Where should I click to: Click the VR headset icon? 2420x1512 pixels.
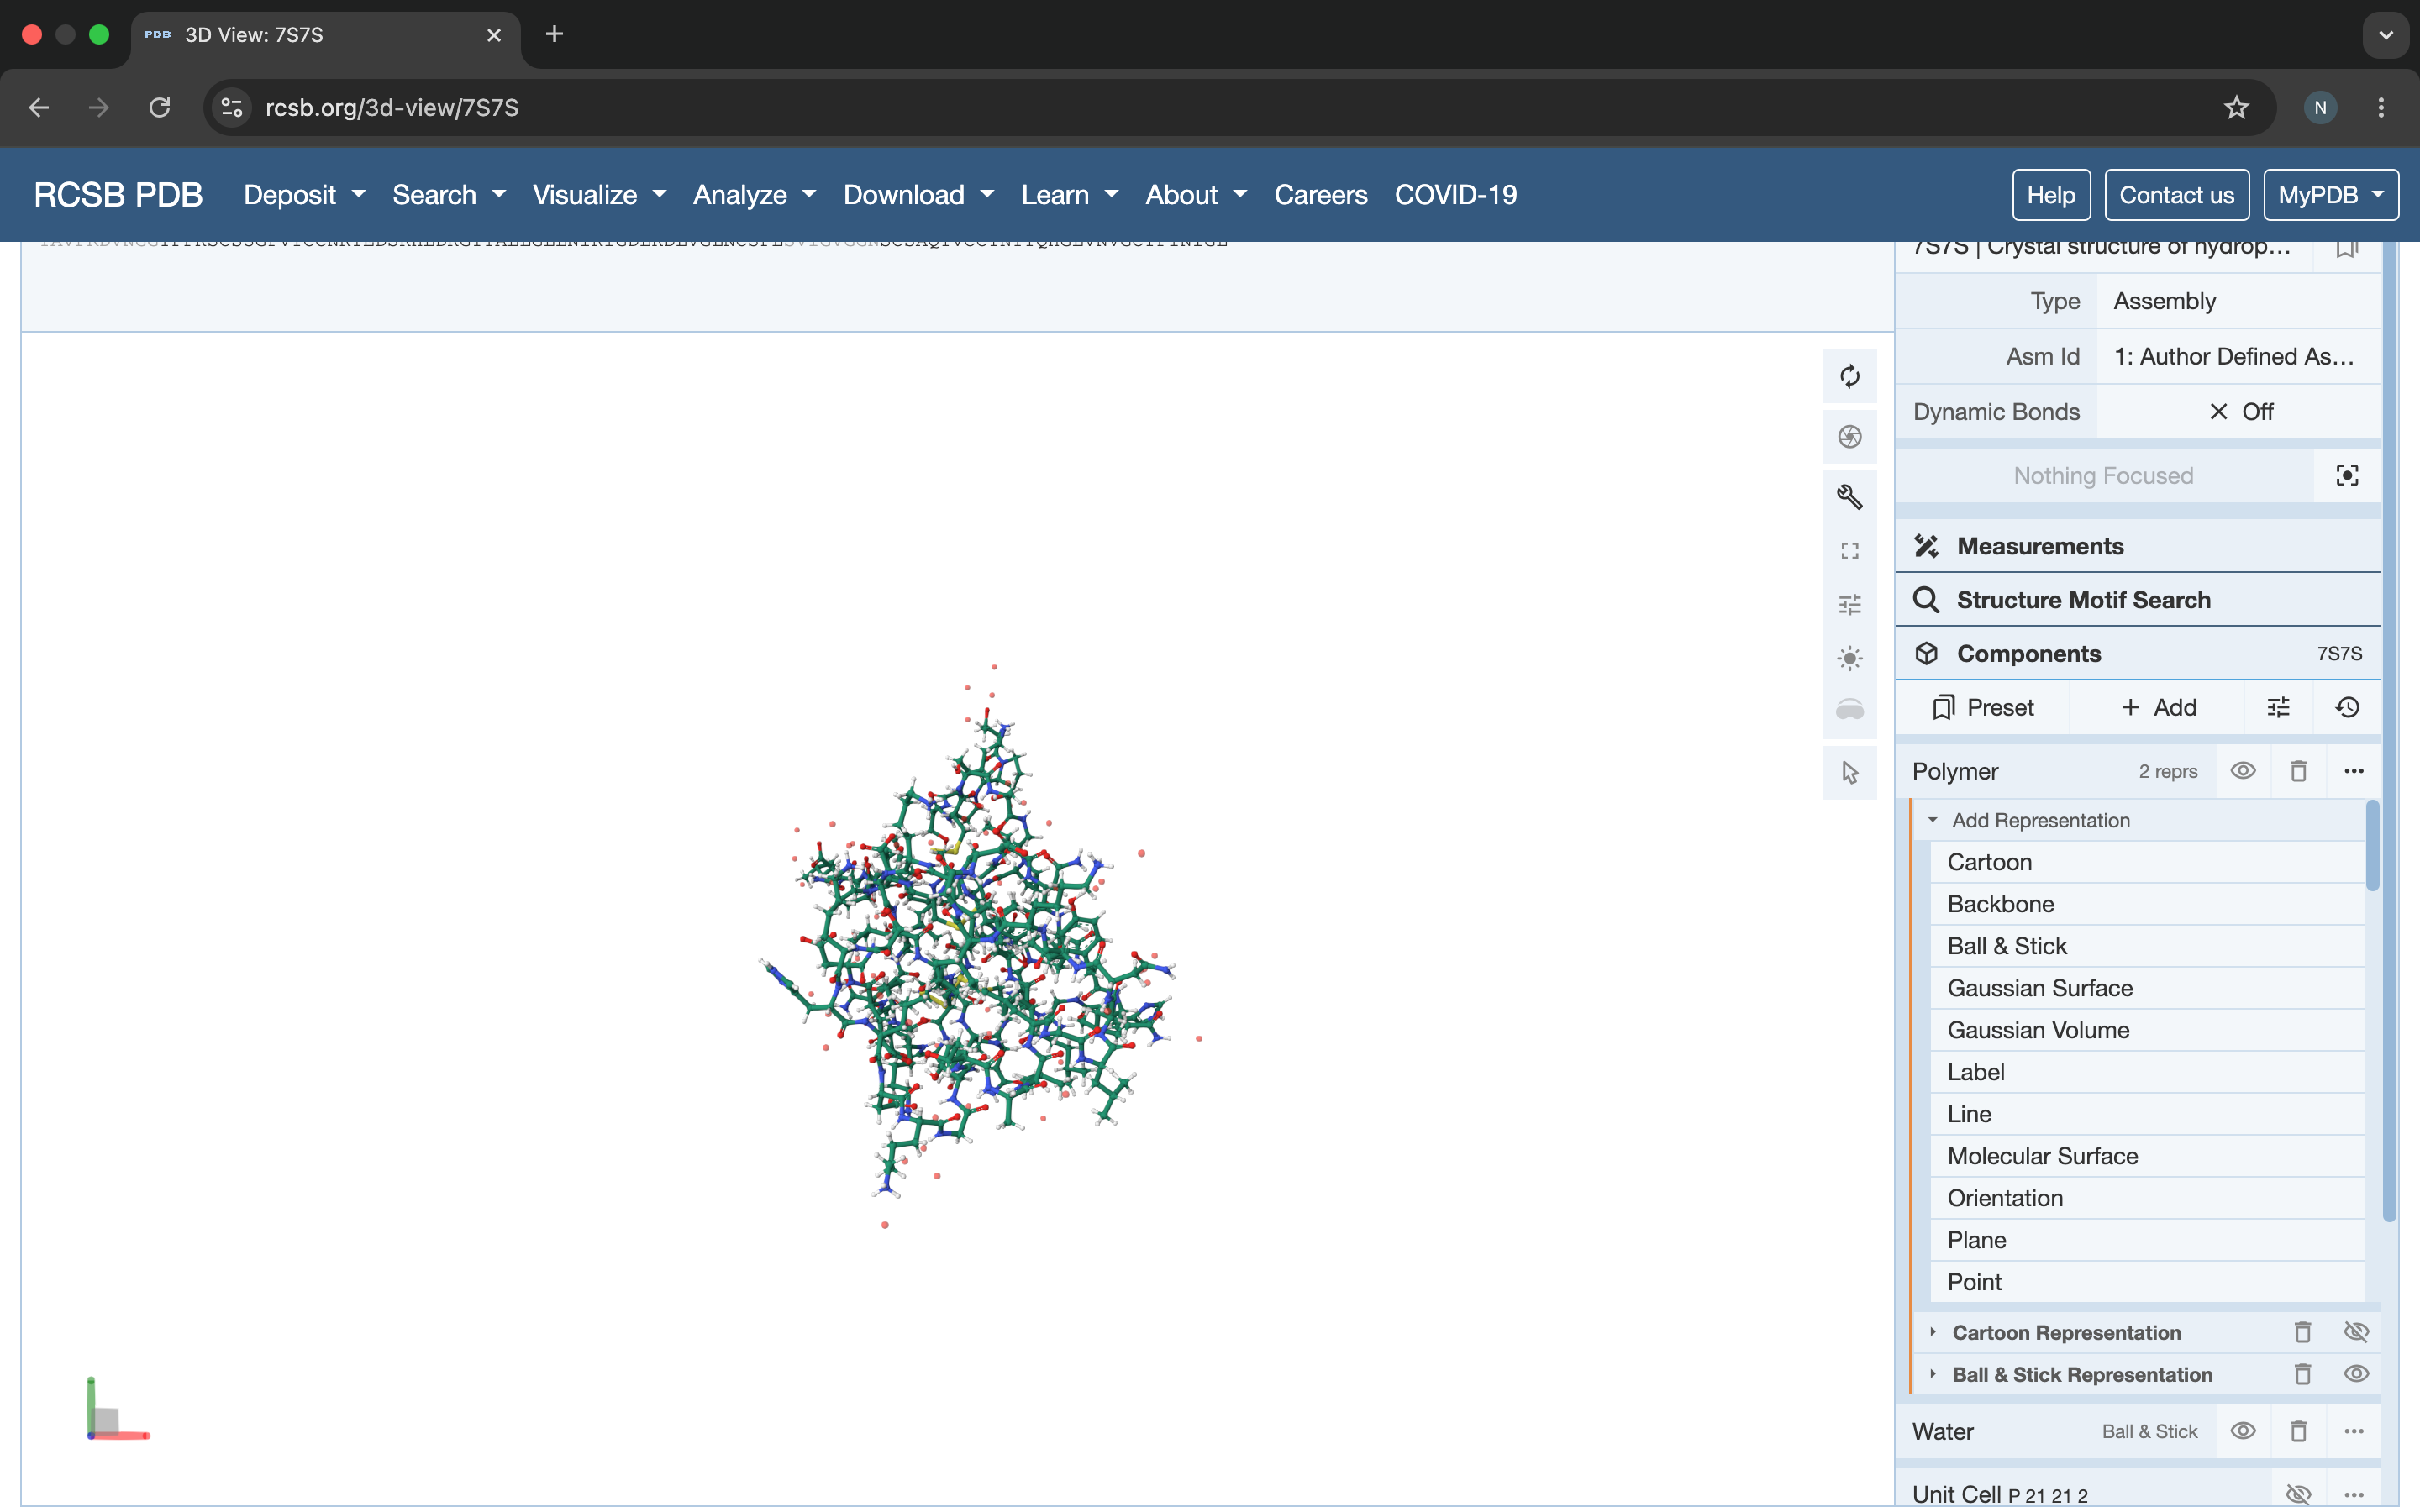(x=1849, y=711)
